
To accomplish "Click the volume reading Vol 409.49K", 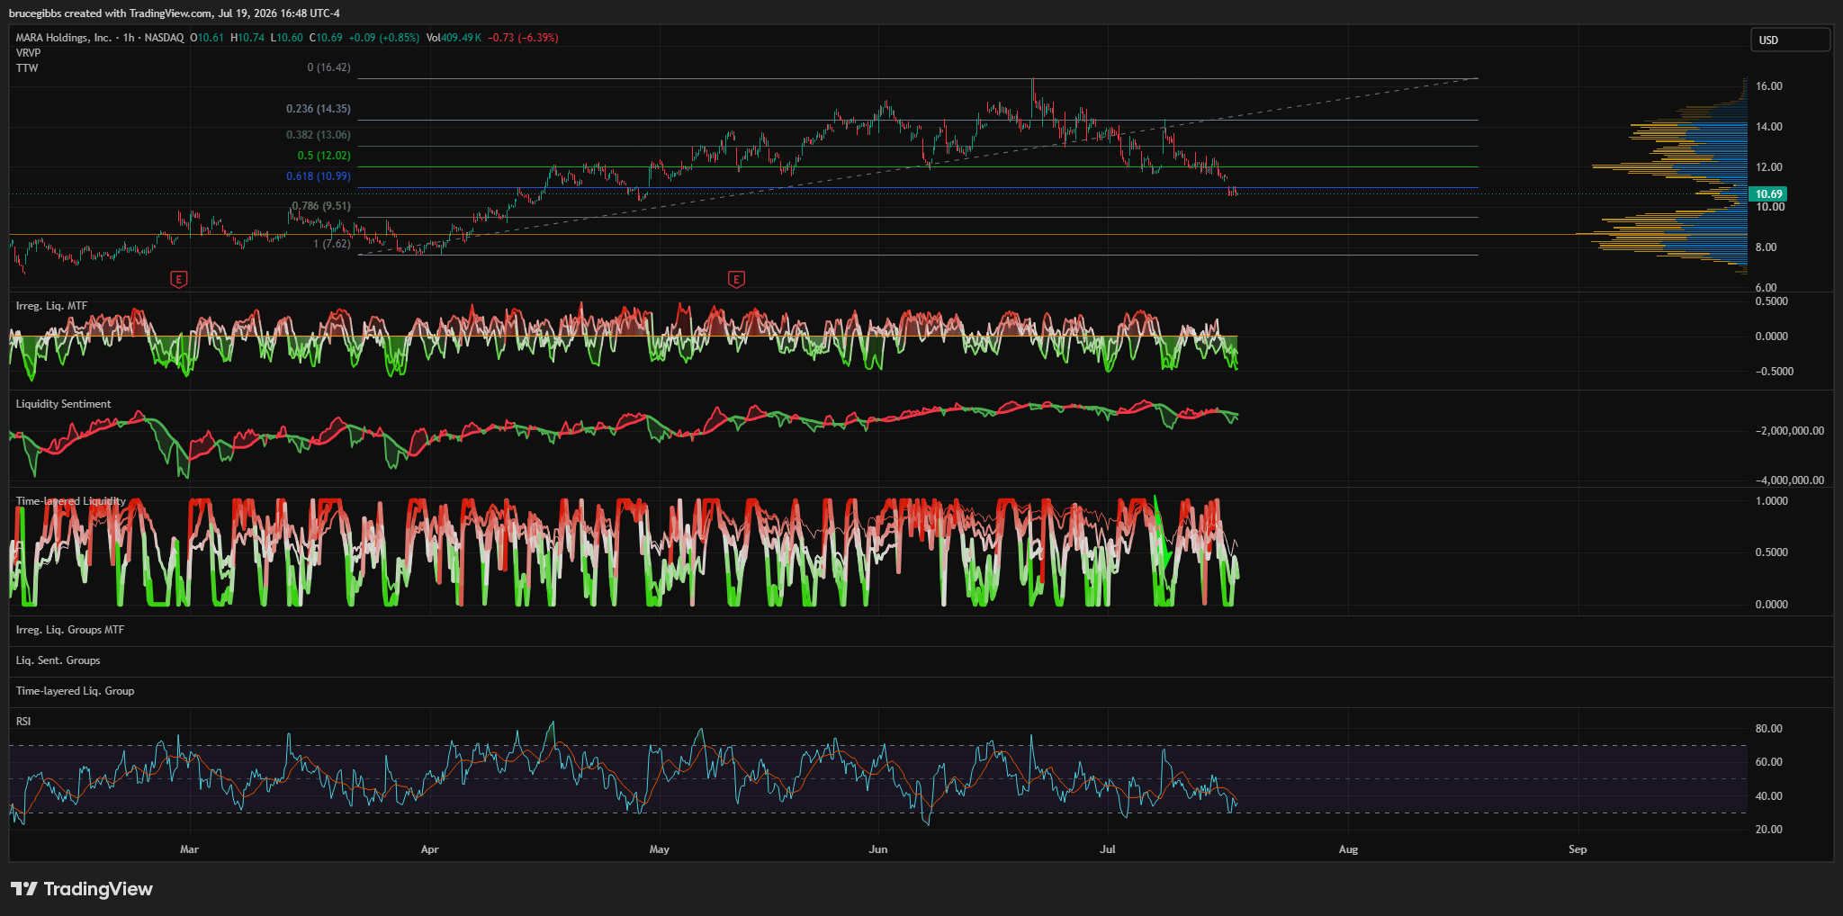I will [x=454, y=38].
